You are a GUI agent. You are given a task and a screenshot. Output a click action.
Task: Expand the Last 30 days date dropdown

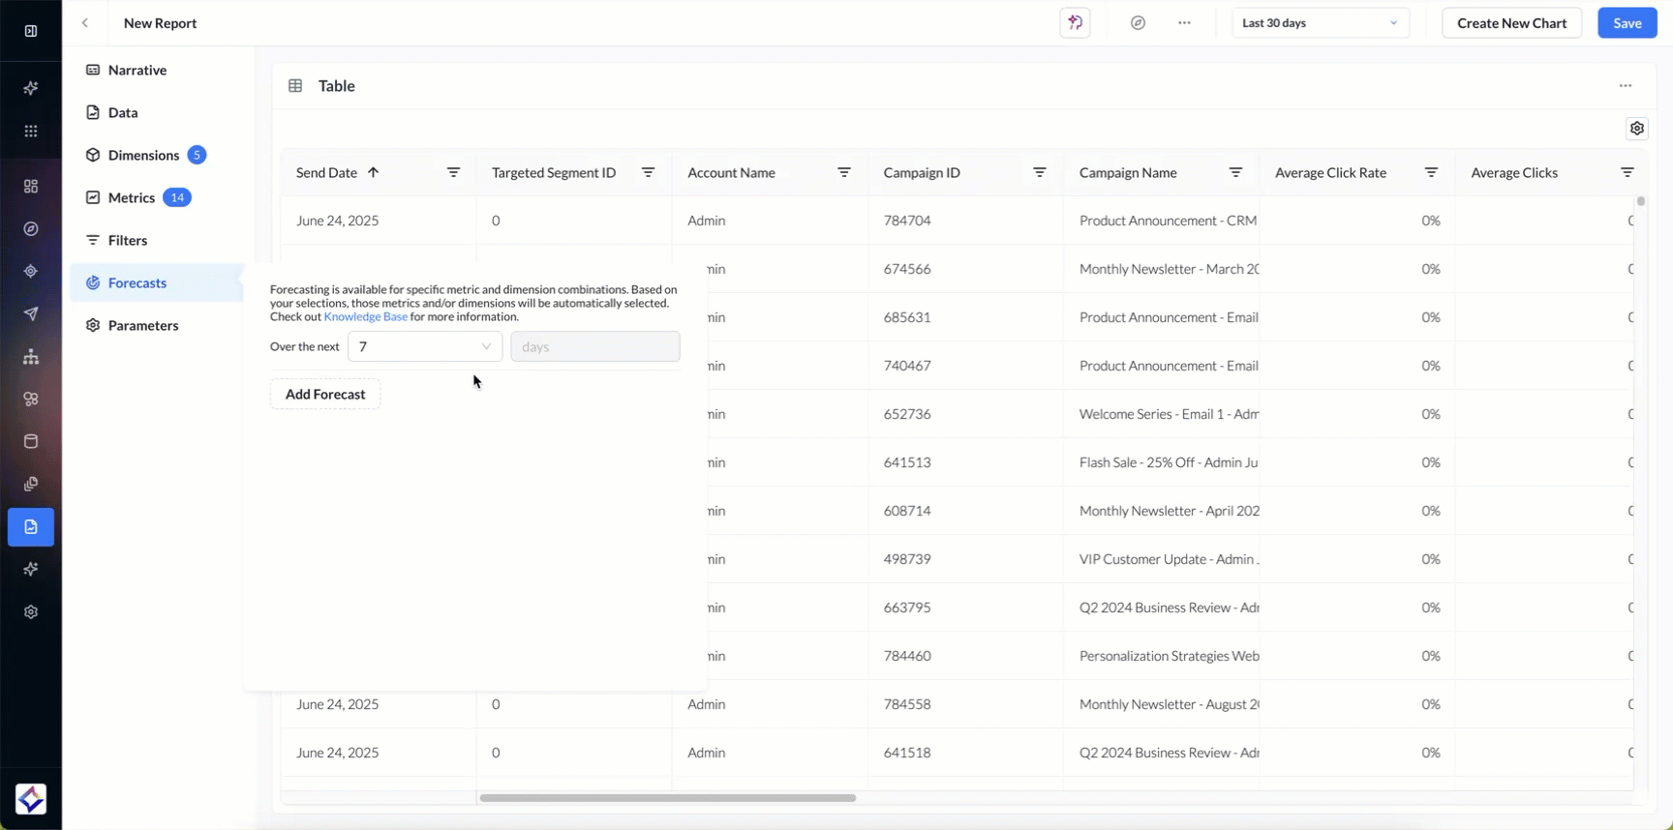tap(1320, 23)
